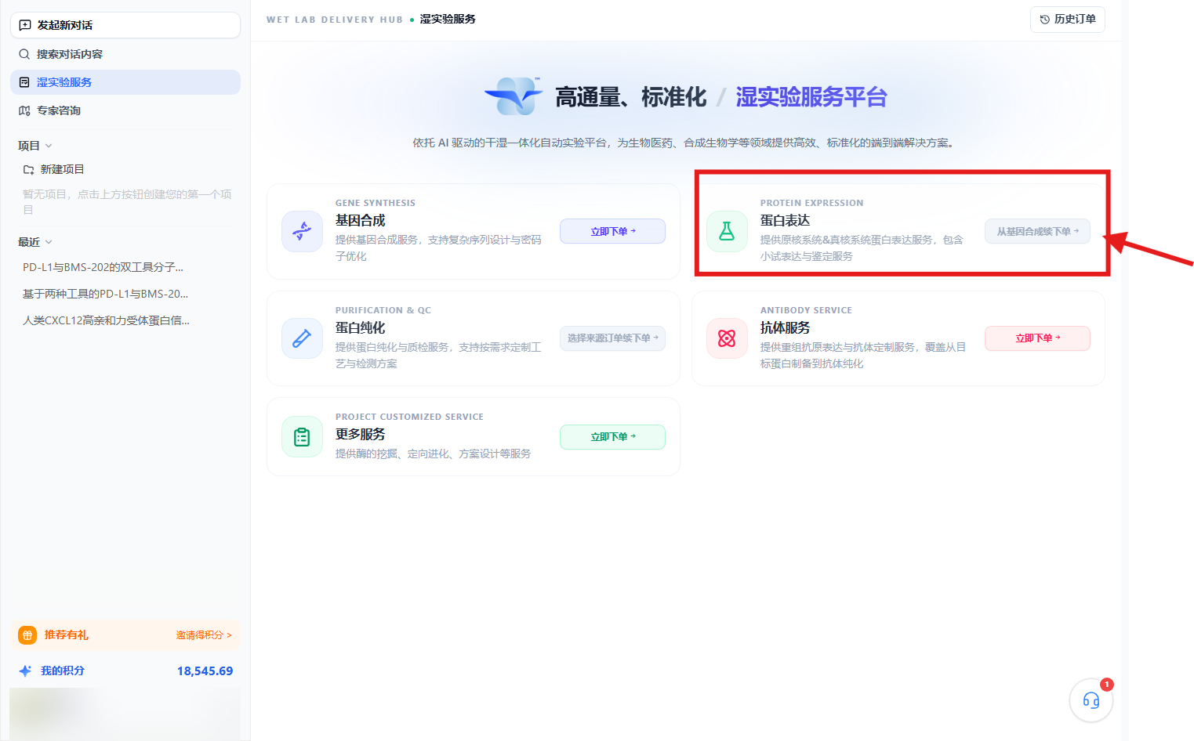The width and height of the screenshot is (1194, 741).
Task: Click the platform bird logo in the heading
Action: tap(514, 96)
